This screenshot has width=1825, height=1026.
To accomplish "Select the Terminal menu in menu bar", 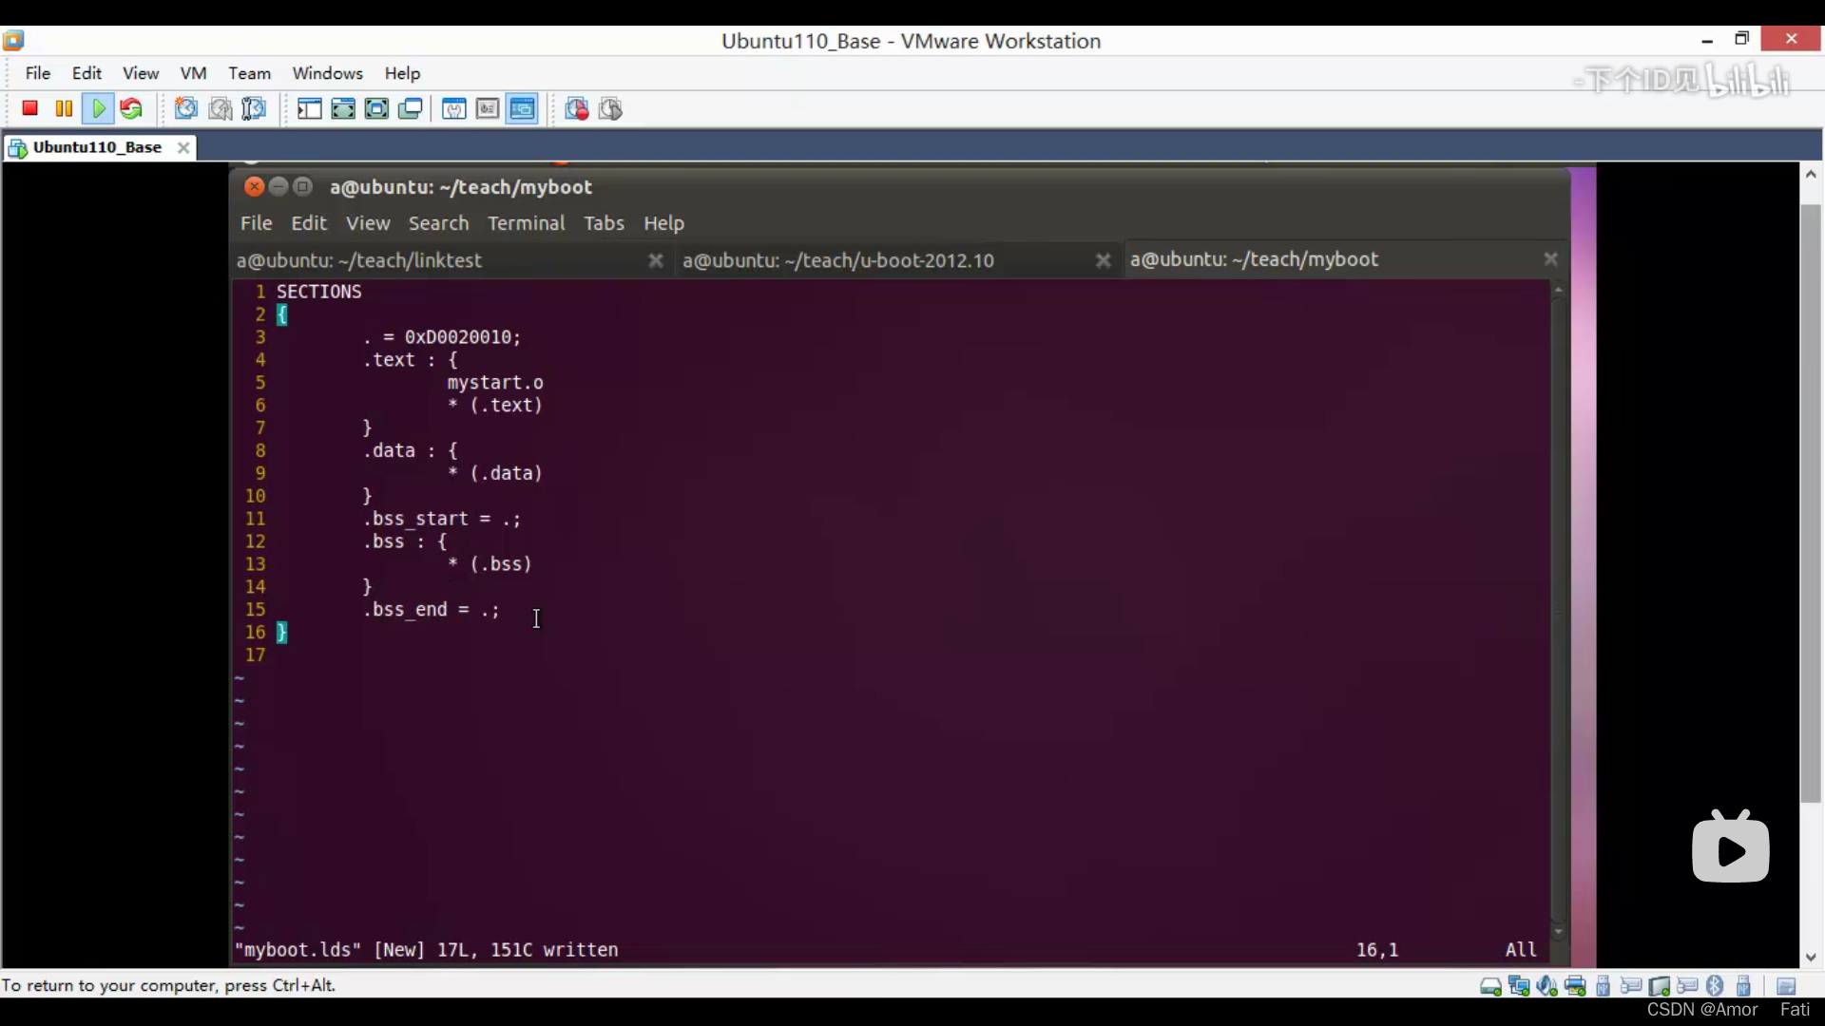I will pos(526,221).
